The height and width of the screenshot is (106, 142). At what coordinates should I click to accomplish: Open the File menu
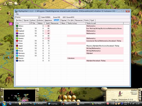pos(17,14)
